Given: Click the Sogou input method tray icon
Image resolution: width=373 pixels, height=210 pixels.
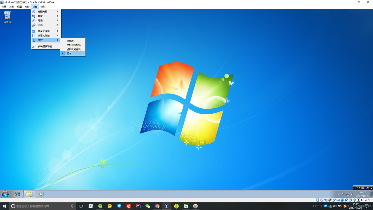Looking at the screenshot, I should tap(345, 206).
